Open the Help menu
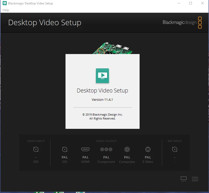Image resolution: width=209 pixels, height=193 pixels. pyautogui.click(x=6, y=10)
